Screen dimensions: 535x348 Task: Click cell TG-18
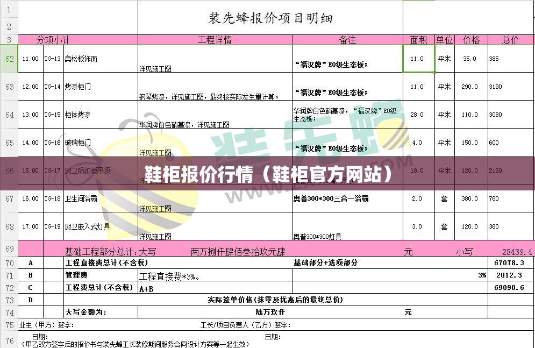(x=53, y=198)
